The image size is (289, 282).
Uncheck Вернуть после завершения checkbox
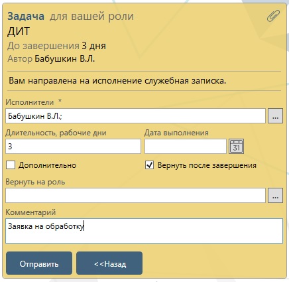(x=150, y=165)
